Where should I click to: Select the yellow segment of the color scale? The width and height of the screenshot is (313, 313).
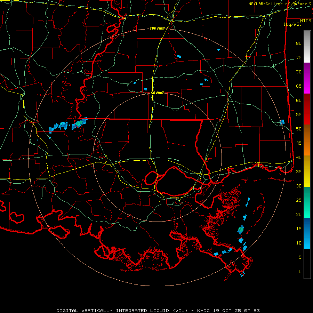307,171
